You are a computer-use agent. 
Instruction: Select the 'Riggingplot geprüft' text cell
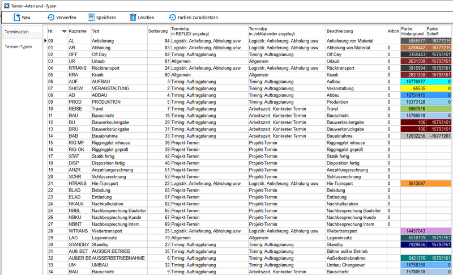click(x=119, y=150)
